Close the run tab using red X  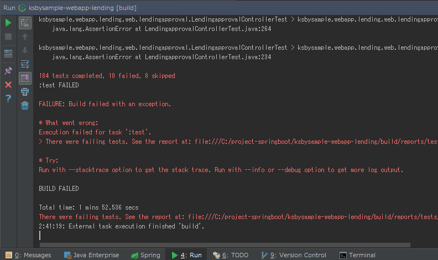(x=8, y=85)
